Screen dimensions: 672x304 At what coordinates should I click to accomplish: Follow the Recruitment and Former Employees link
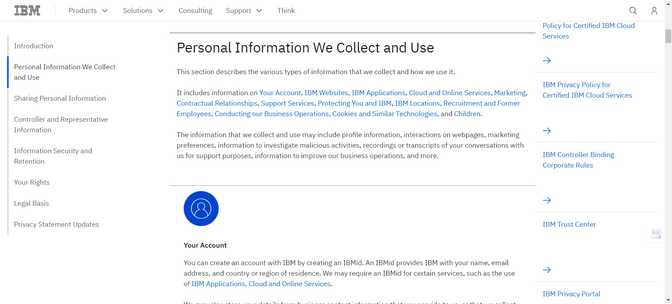[x=482, y=103]
